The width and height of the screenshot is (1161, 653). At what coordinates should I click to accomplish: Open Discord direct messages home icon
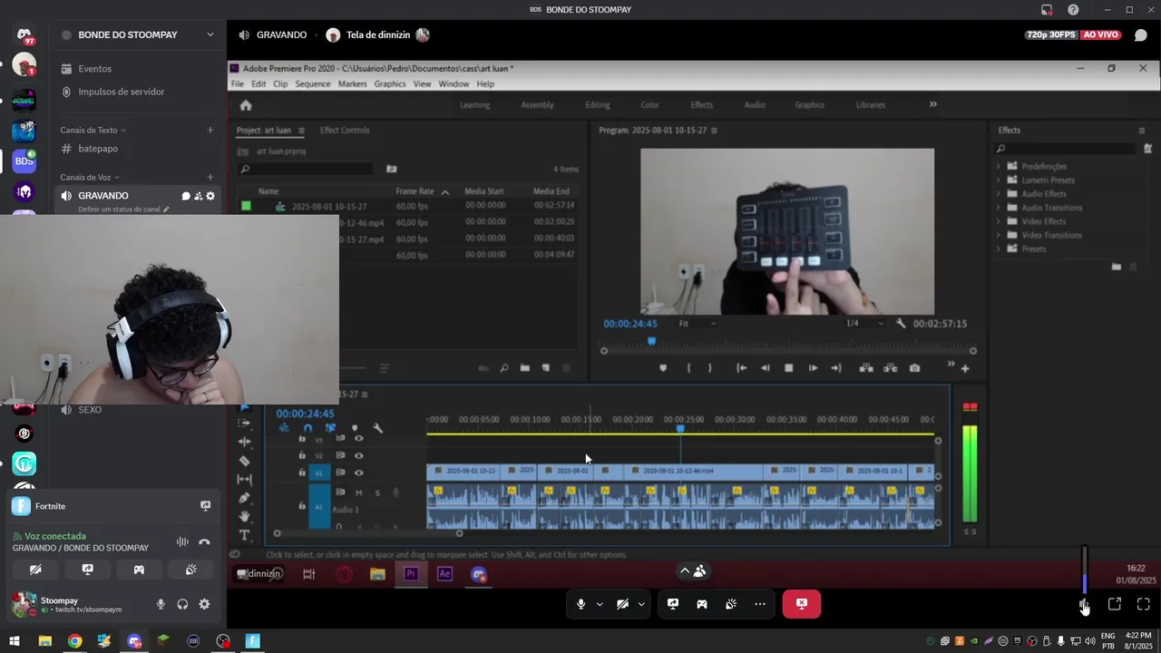coord(24,35)
